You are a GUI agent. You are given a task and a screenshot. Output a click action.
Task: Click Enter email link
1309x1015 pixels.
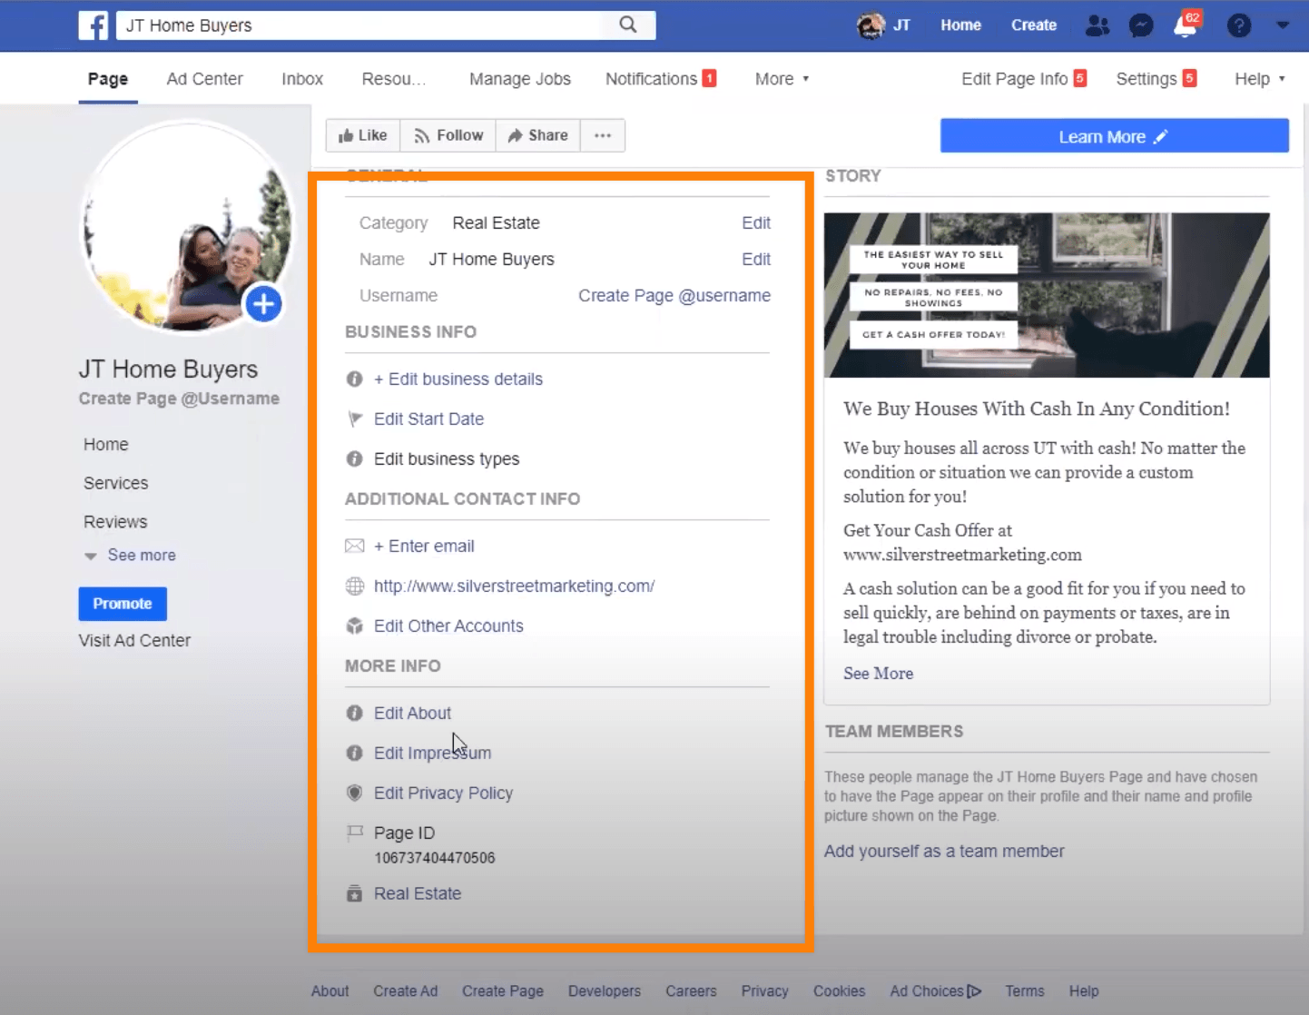(x=424, y=546)
